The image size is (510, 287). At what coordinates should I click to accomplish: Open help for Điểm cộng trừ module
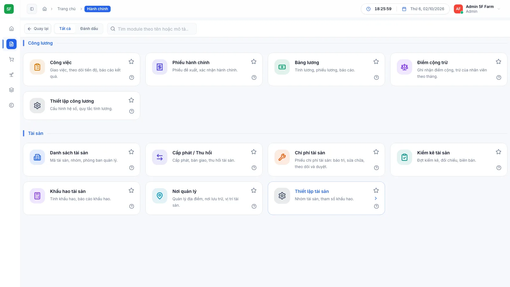tap(499, 77)
